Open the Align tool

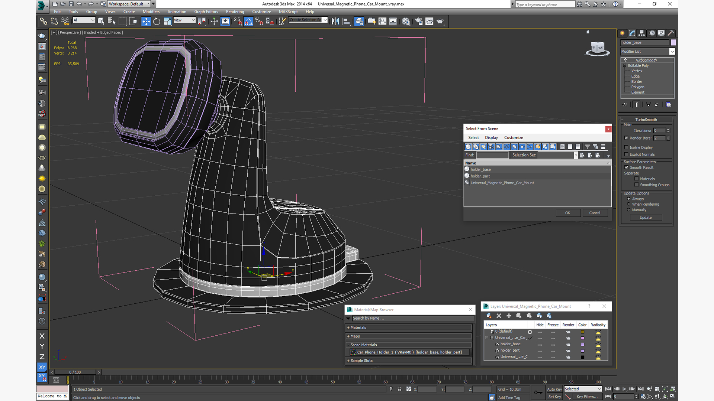346,21
